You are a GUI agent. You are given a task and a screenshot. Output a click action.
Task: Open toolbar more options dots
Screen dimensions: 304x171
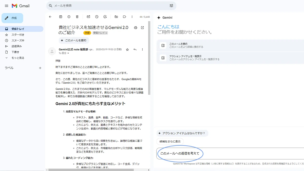click(132, 17)
